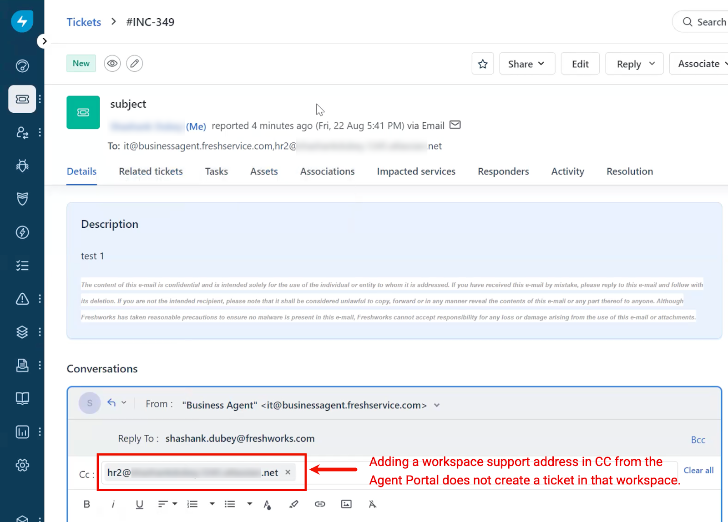Star this ticket as favorite
Viewport: 728px width, 522px height.
[483, 64]
